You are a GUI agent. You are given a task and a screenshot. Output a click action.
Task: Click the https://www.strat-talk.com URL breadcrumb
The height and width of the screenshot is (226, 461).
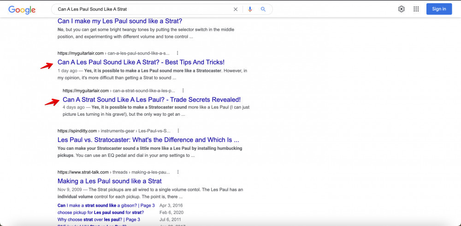[x=114, y=172]
